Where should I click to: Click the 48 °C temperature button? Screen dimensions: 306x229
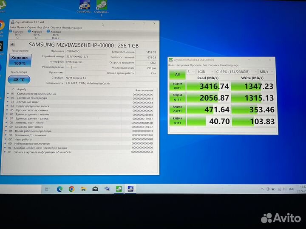(x=19, y=79)
